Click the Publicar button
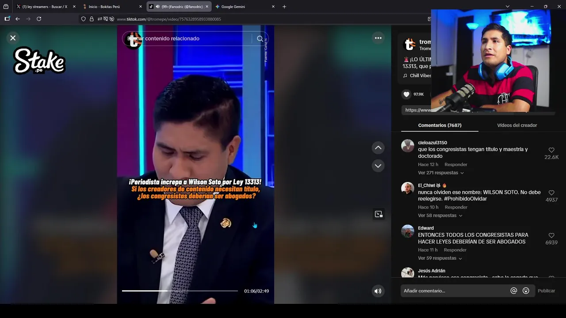 [x=546, y=291]
